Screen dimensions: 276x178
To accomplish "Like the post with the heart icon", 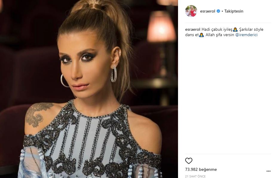I will coord(189,161).
